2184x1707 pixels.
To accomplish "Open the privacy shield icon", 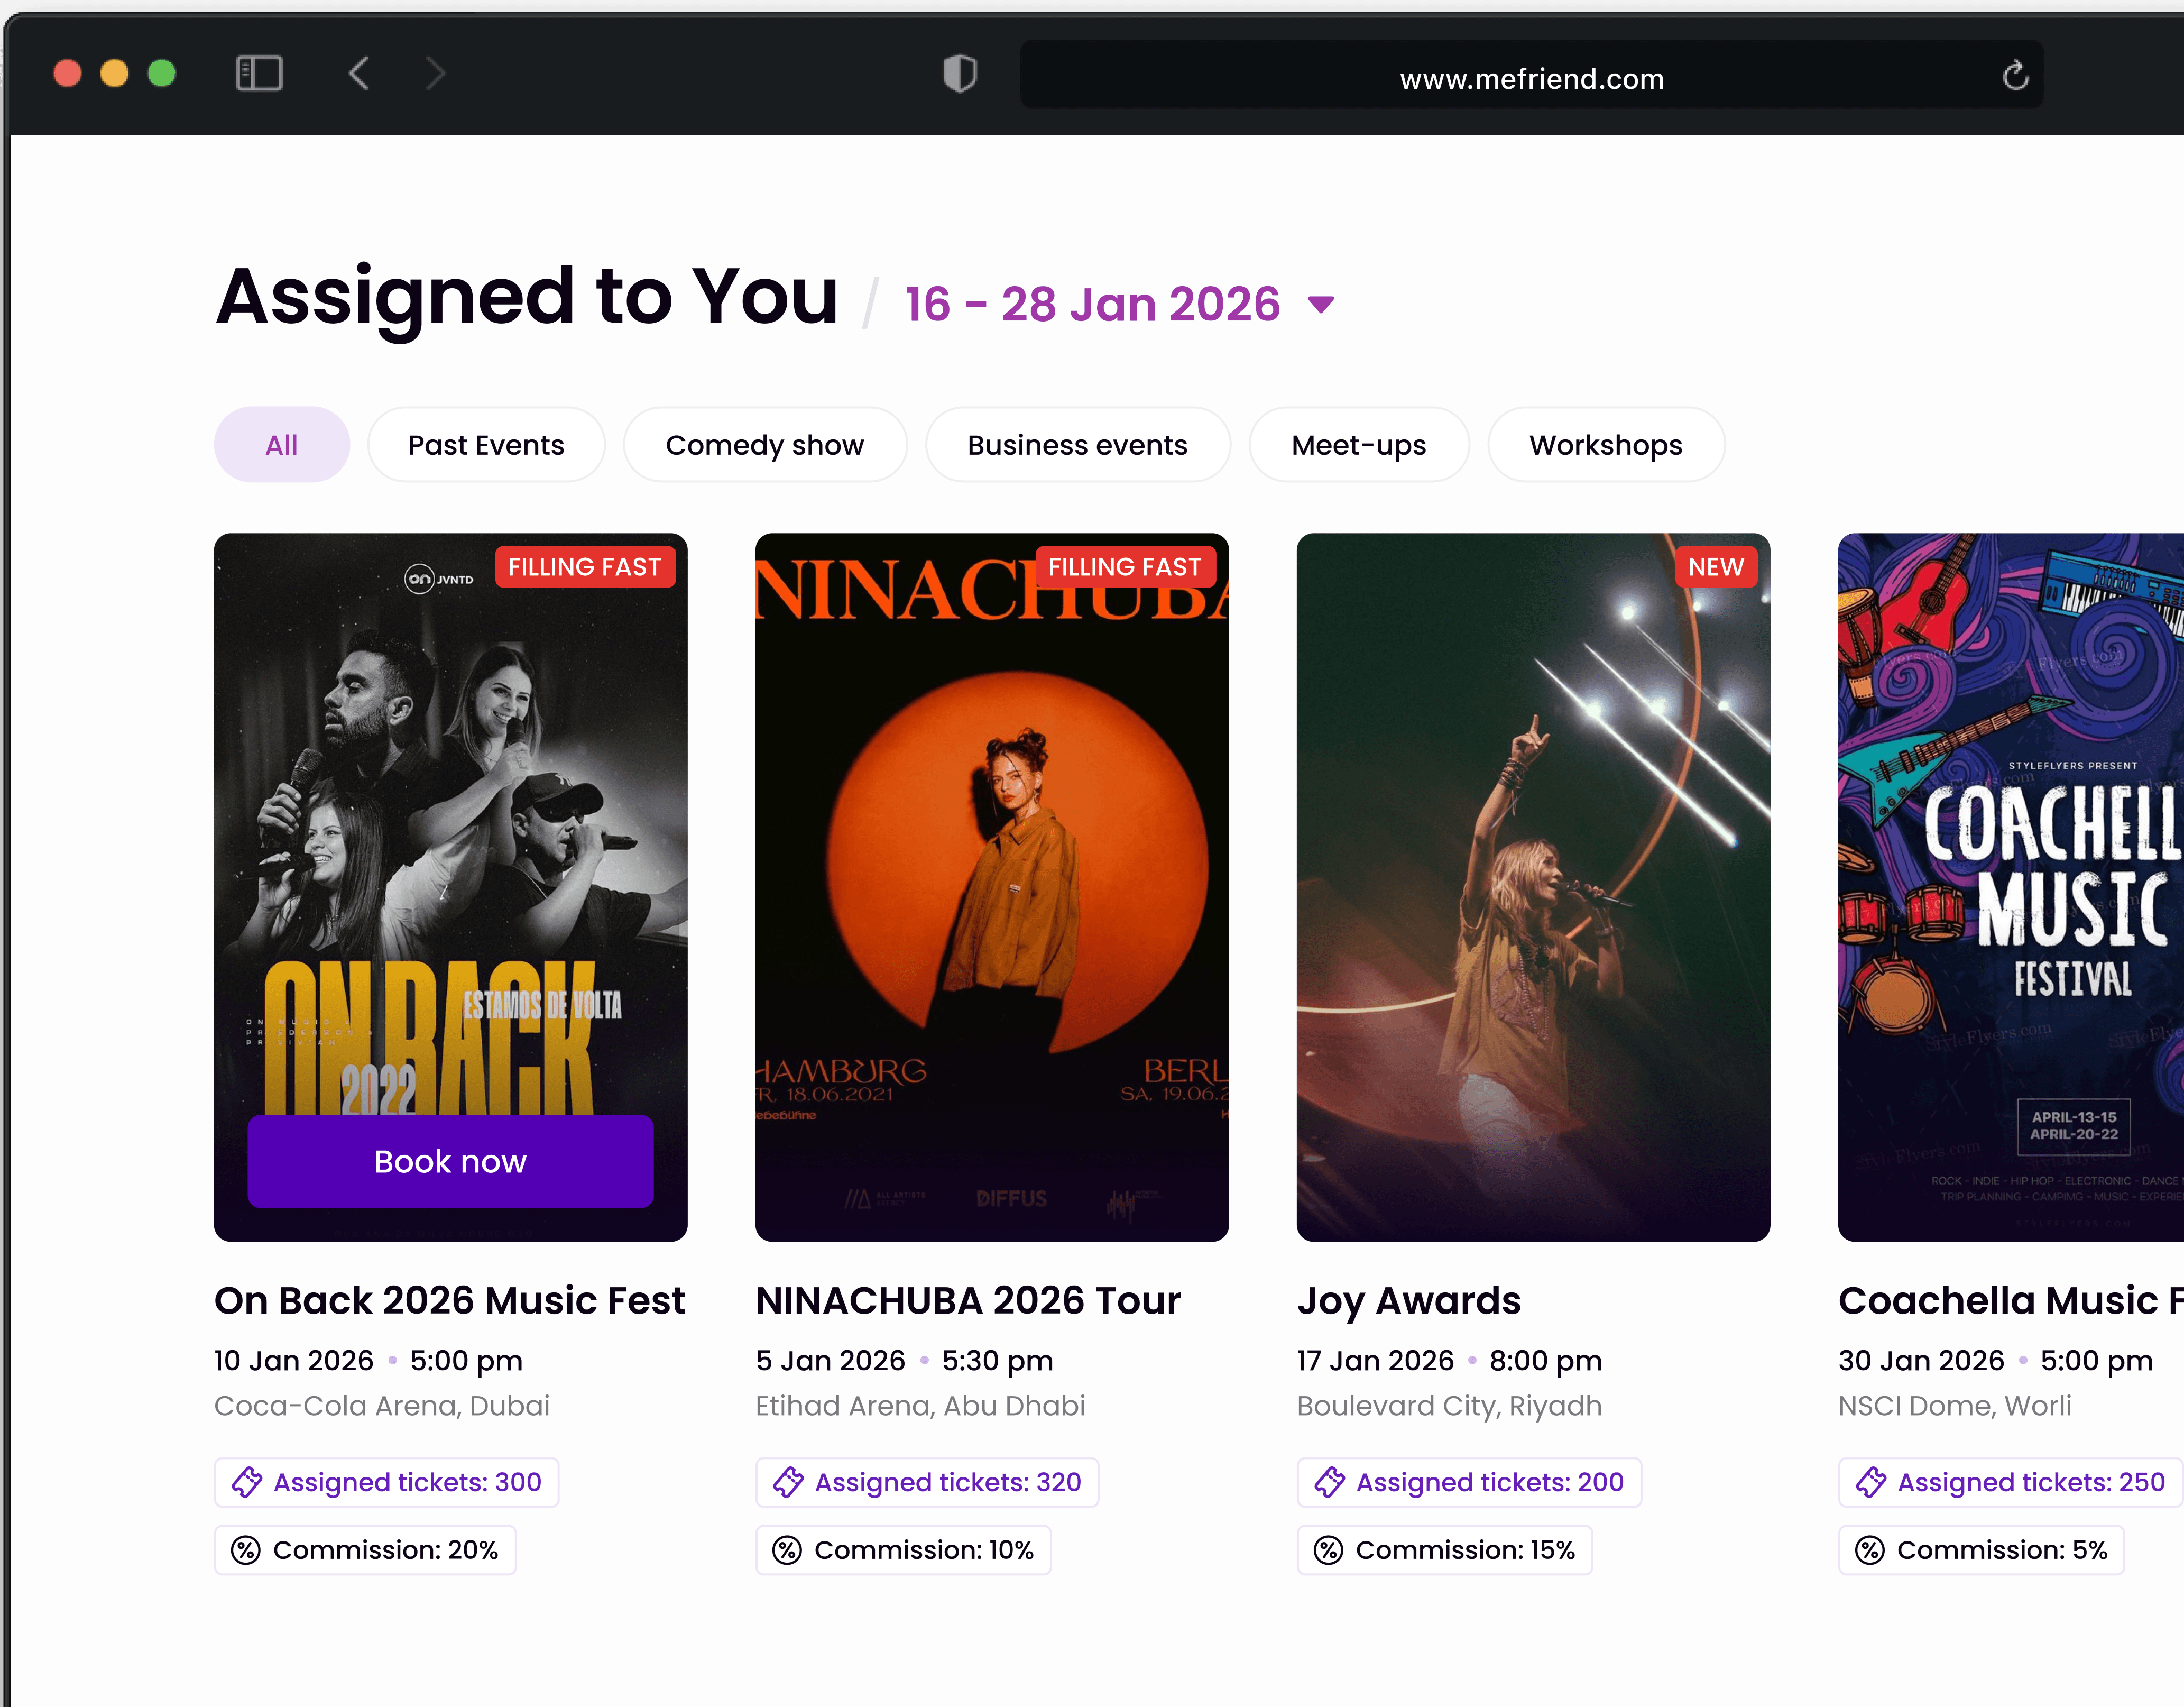I will [x=959, y=74].
